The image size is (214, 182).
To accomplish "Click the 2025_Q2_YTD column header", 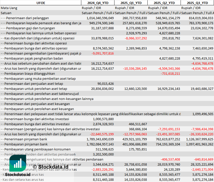I will [x=164, y=3].
